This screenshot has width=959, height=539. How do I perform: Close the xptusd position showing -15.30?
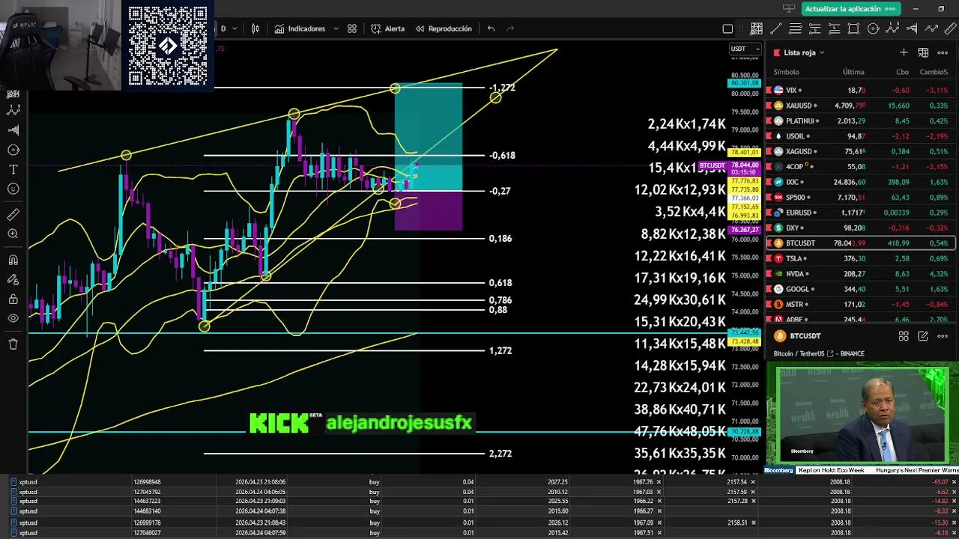coord(955,523)
